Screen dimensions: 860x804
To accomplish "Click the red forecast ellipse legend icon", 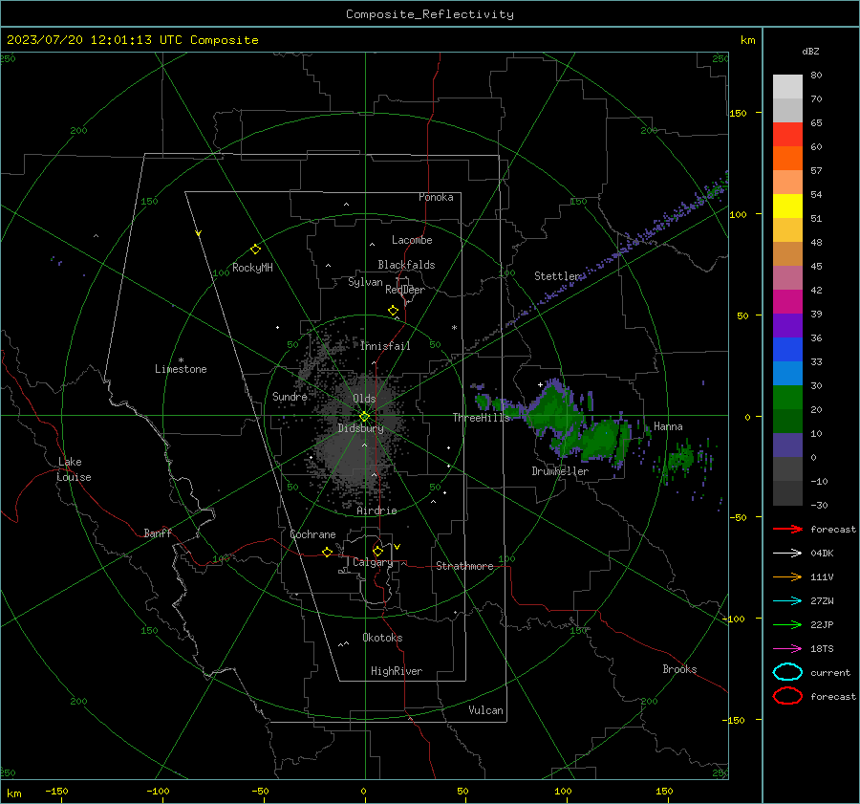I will coord(787,696).
